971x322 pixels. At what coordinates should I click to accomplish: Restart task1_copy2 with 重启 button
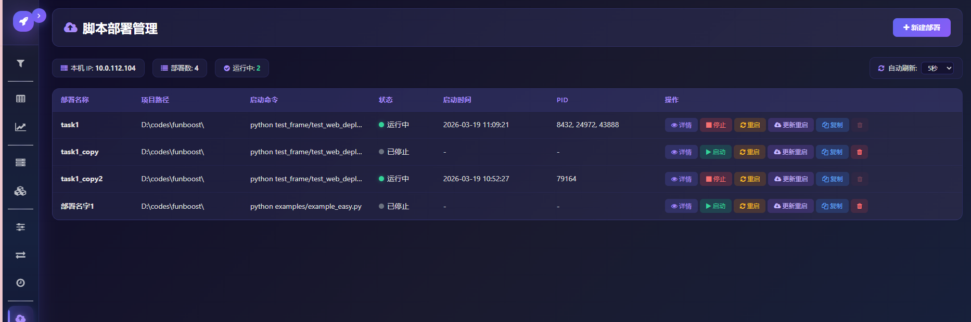[x=750, y=179]
